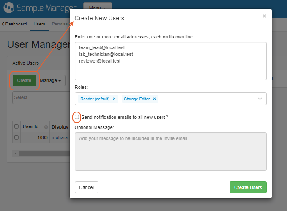
Task: Click the Sample Manager logo icon
Action: click(x=8, y=8)
